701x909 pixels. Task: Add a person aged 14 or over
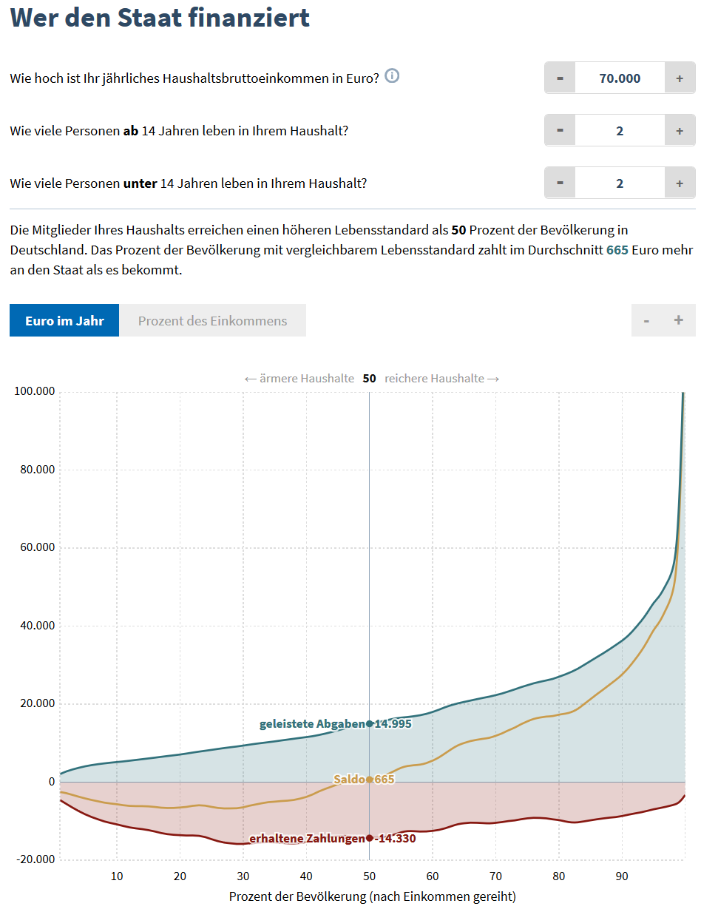[680, 131]
